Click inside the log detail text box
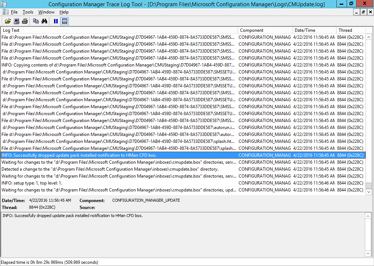Image resolution: width=374 pixels, height=266 pixels. [183, 235]
